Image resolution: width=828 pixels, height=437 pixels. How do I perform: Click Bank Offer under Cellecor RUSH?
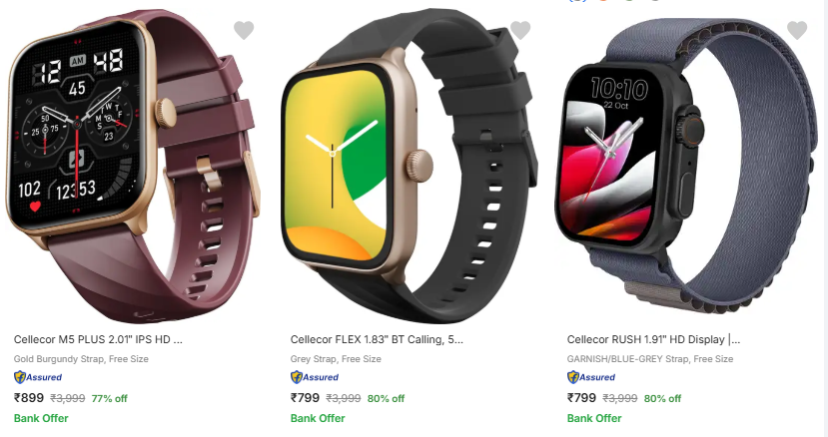594,418
